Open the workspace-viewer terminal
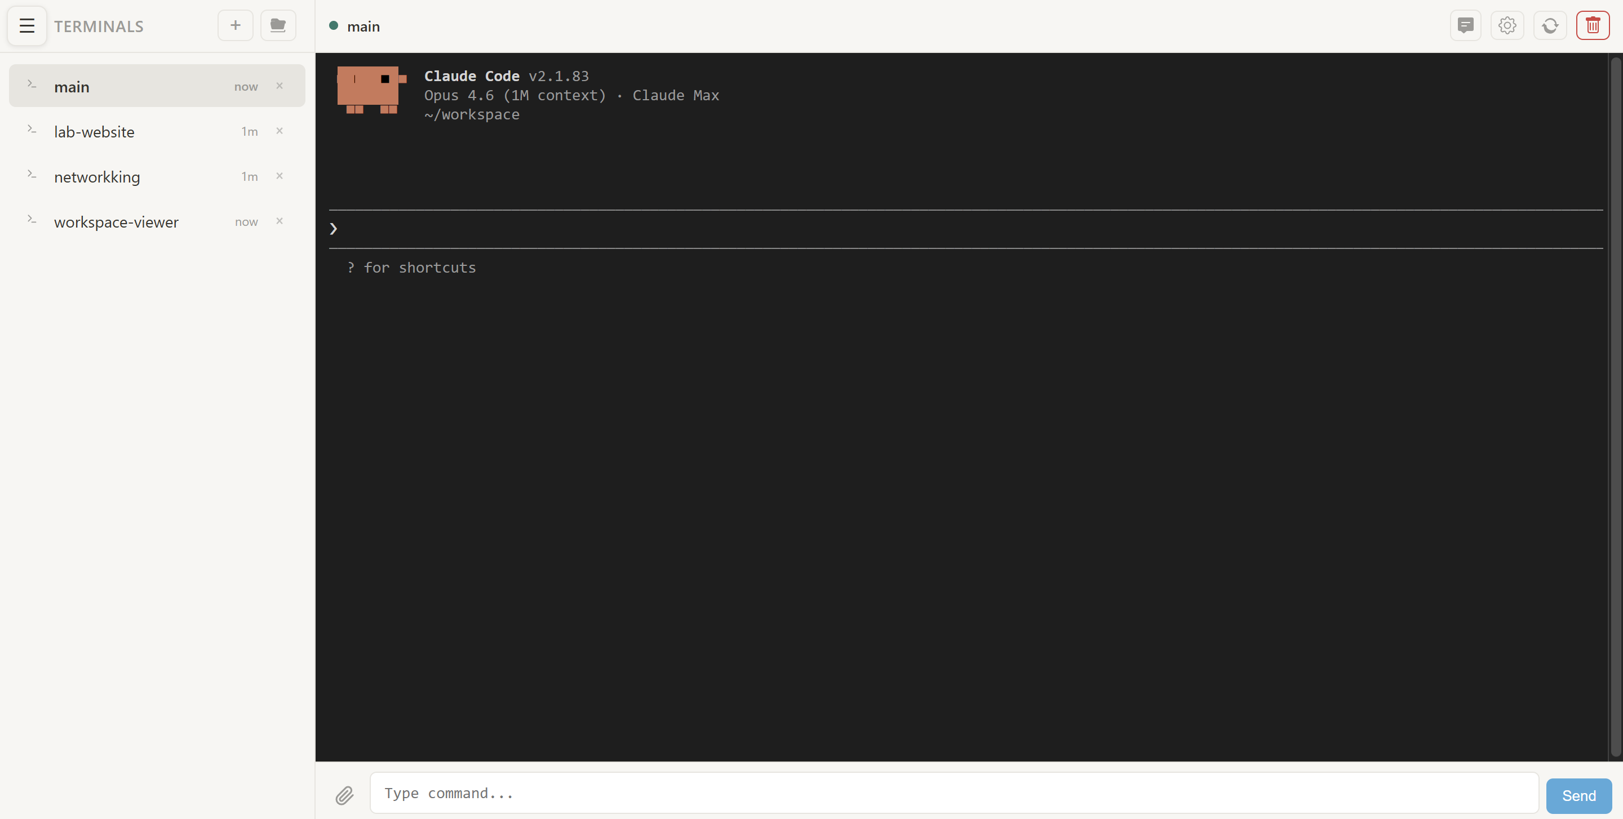Image resolution: width=1623 pixels, height=819 pixels. (117, 222)
